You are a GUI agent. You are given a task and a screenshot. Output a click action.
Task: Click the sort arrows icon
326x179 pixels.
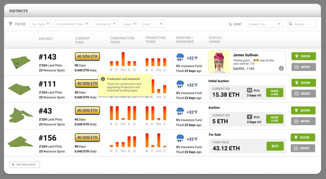coord(230,24)
